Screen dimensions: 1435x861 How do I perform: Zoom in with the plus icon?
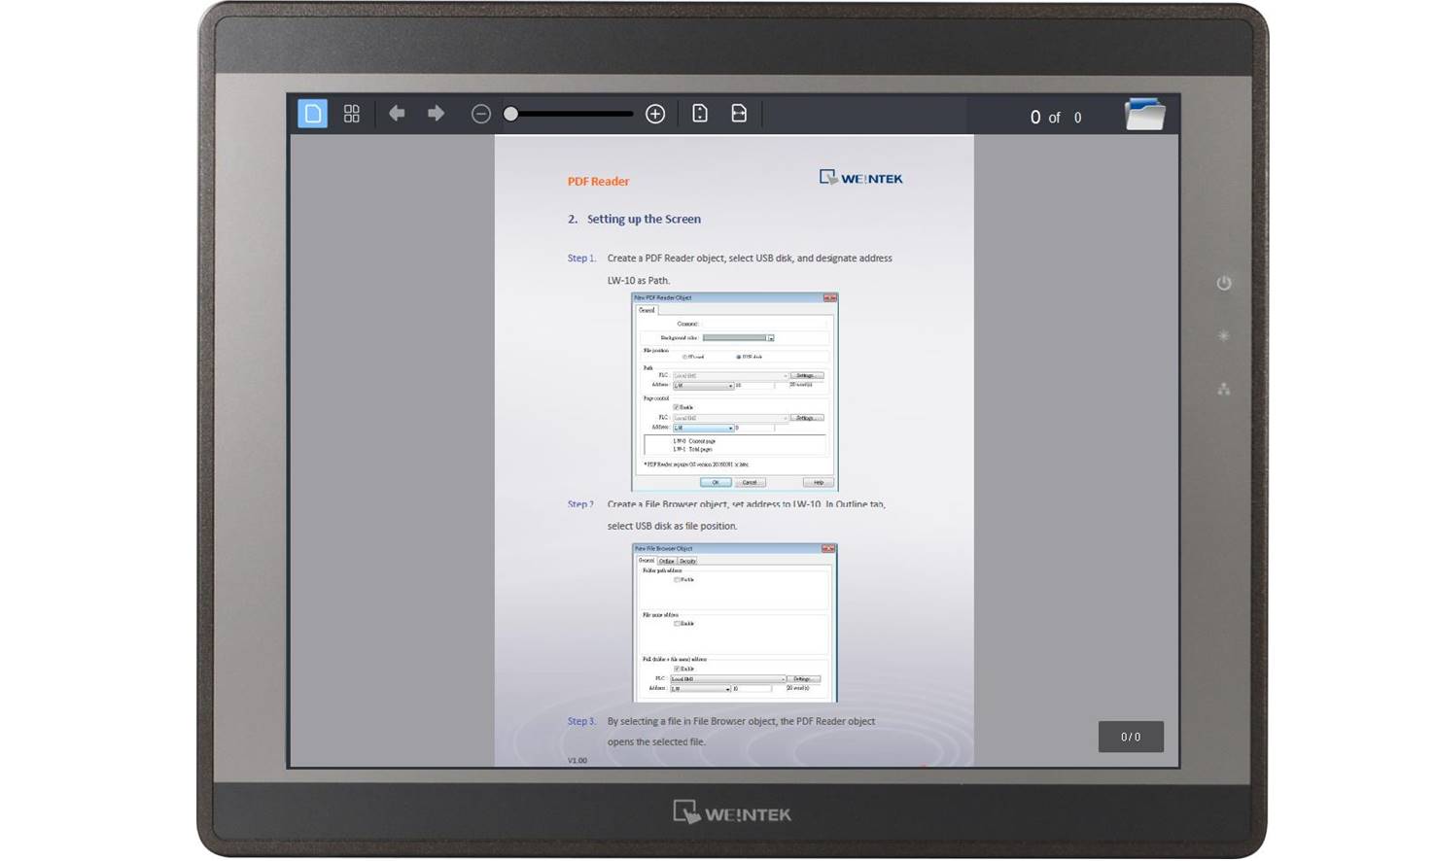click(x=655, y=114)
